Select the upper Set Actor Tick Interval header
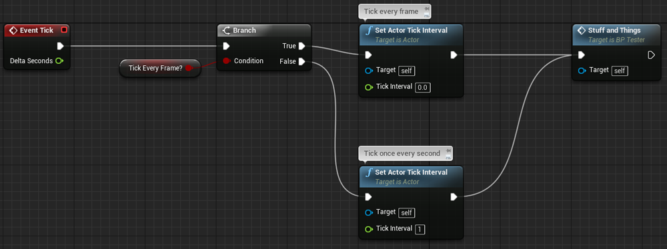 (x=411, y=35)
